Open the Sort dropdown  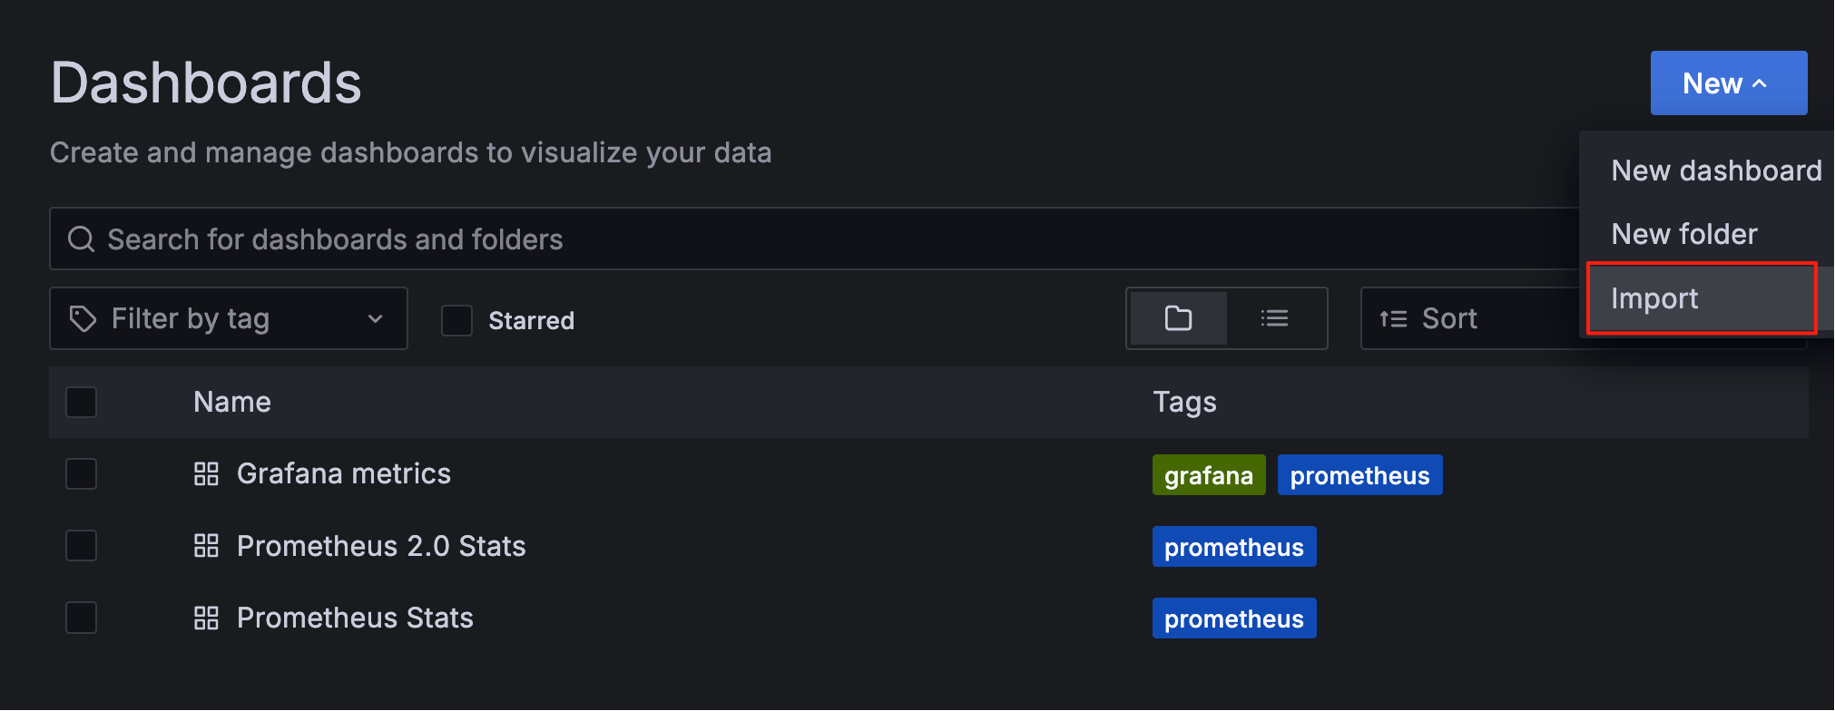pyautogui.click(x=1470, y=318)
